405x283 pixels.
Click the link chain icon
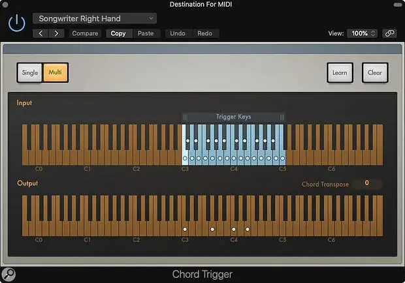tap(389, 33)
